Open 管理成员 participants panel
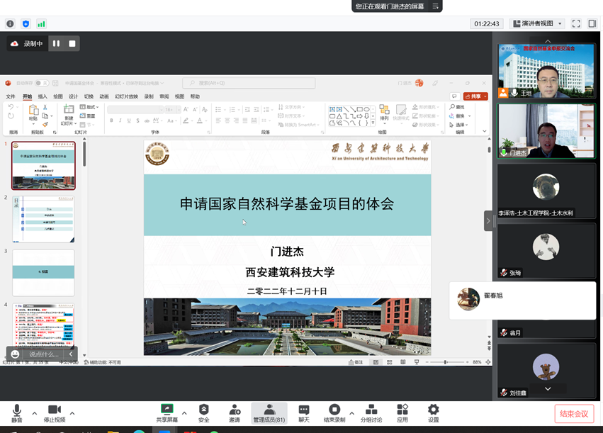 (269, 412)
